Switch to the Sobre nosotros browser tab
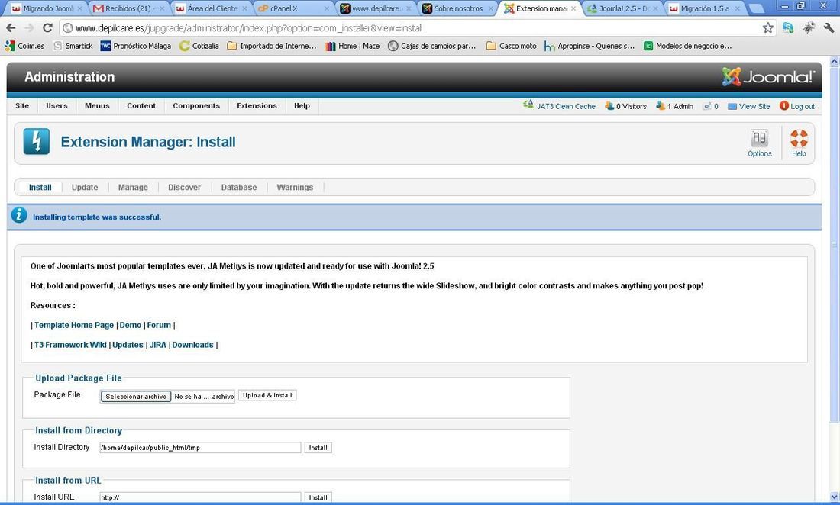The width and height of the screenshot is (840, 505). click(458, 8)
